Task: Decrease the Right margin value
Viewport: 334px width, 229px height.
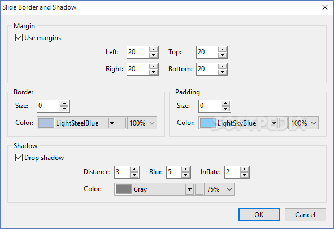Action: point(153,72)
